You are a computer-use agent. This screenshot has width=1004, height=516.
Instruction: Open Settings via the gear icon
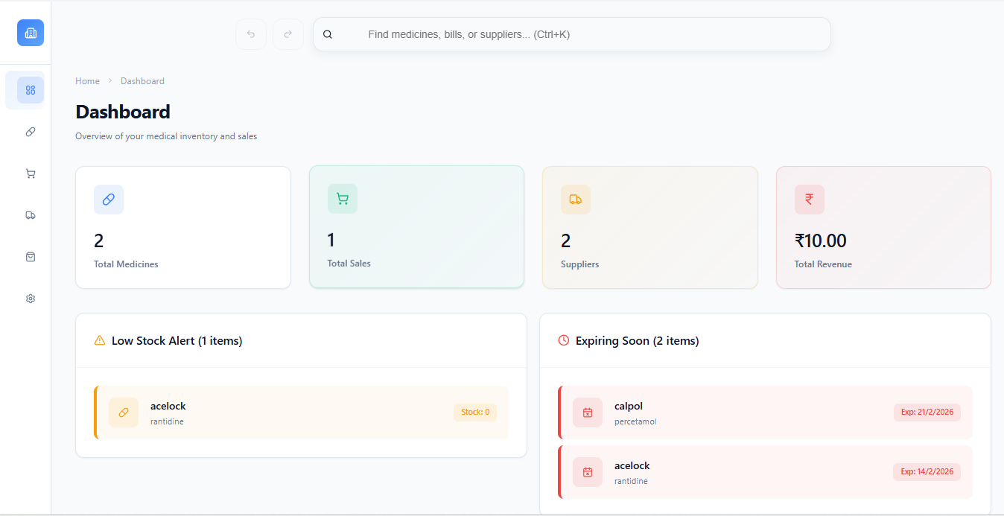pyautogui.click(x=30, y=299)
